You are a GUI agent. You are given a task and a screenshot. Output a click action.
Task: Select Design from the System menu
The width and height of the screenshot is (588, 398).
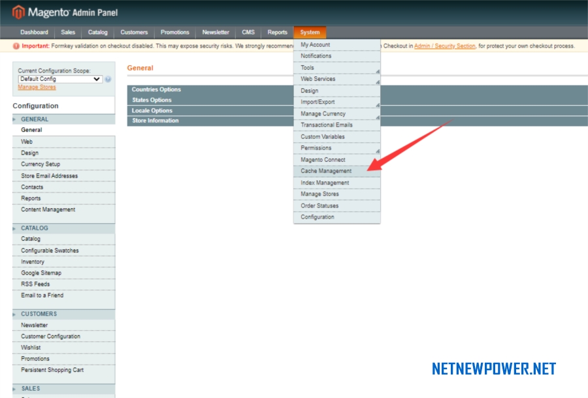tap(336, 91)
